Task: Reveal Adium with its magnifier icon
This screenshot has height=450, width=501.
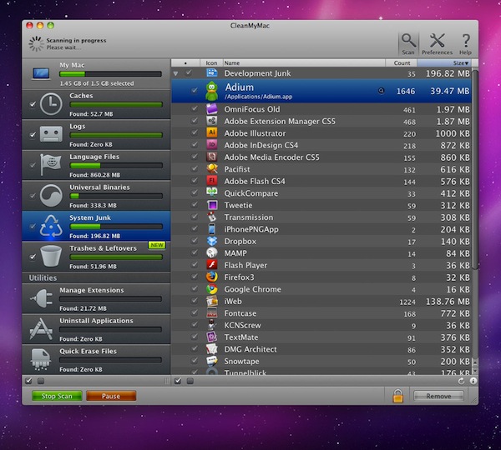Action: [x=382, y=91]
